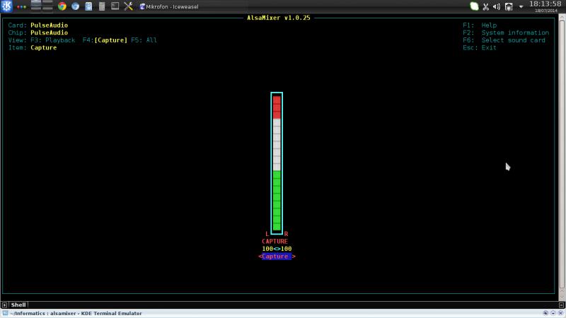Open the KDE application launcher
566x318 pixels.
coord(6,6)
